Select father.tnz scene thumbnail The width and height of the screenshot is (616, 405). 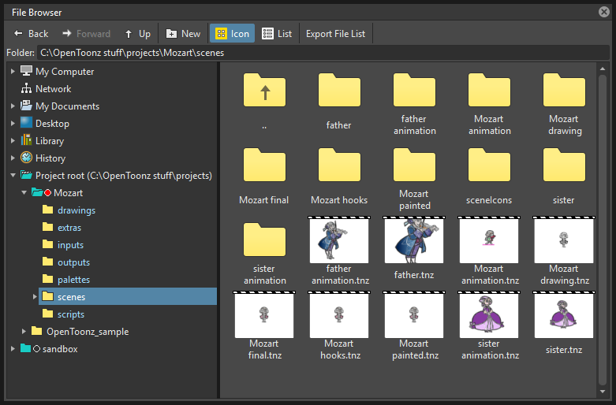click(414, 240)
